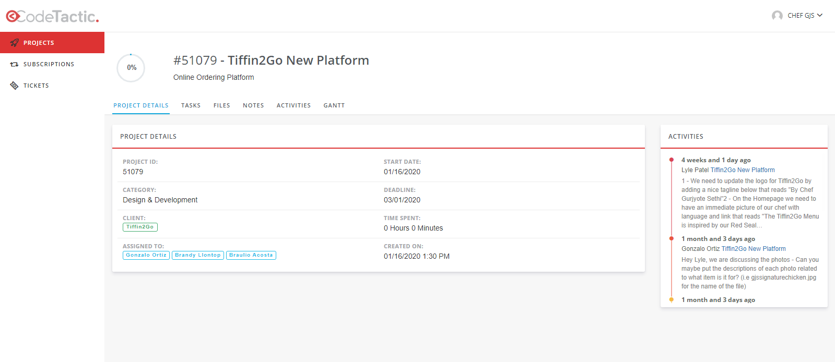Screen dimensions: 835x362
Task: Click Lyle Patel's name in activities
Action: click(x=695, y=170)
